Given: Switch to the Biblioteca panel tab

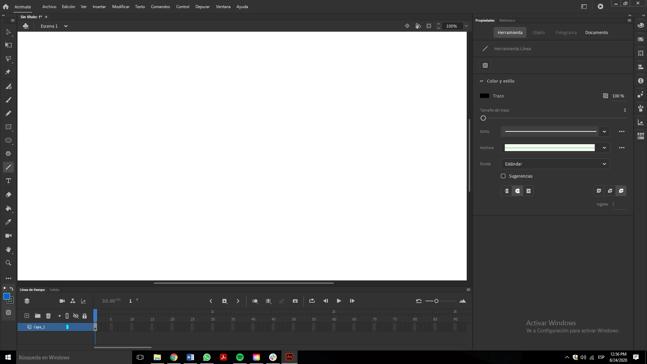Looking at the screenshot, I should (507, 21).
